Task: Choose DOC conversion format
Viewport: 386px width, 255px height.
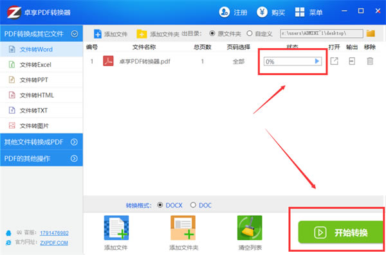Action: [x=193, y=205]
